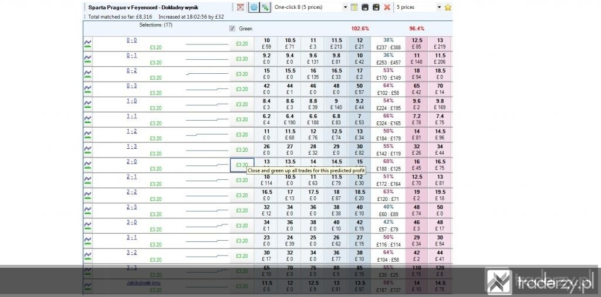
Task: Open the 2 - 2 selection link
Action: point(132,192)
